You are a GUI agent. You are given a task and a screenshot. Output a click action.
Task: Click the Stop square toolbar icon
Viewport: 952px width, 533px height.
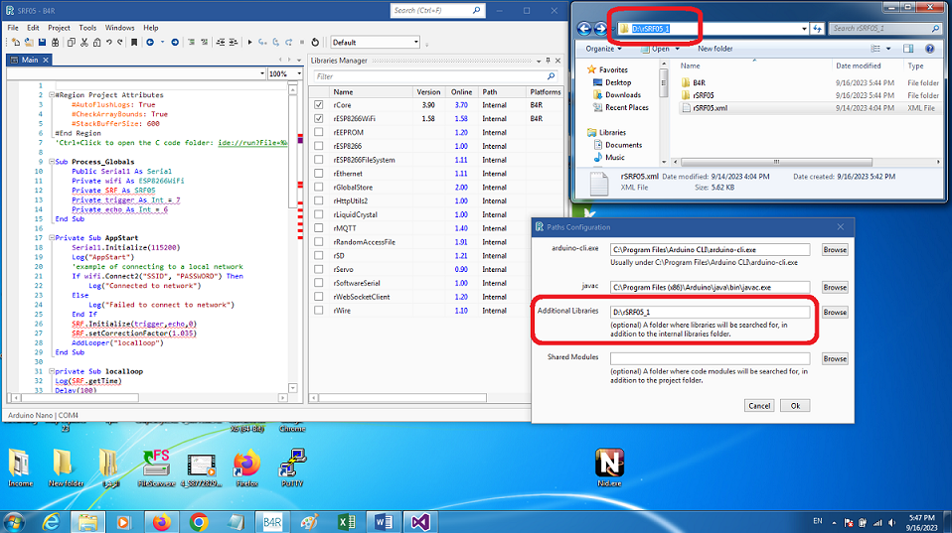pyautogui.click(x=302, y=43)
